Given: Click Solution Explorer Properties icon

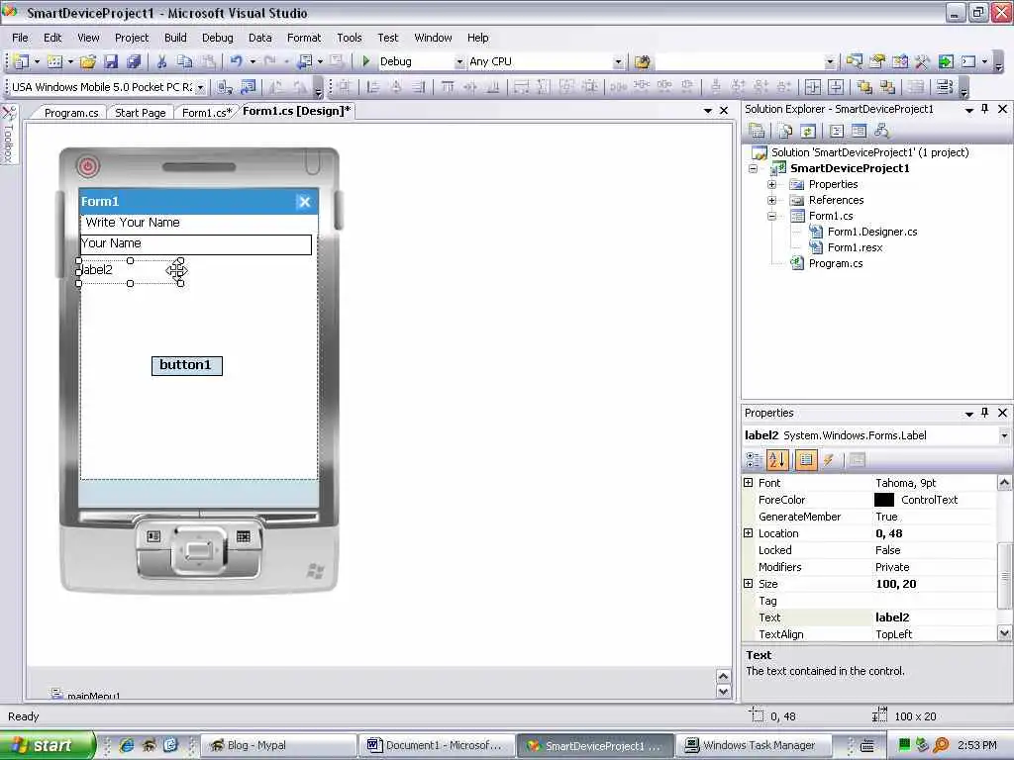Looking at the screenshot, I should point(757,132).
